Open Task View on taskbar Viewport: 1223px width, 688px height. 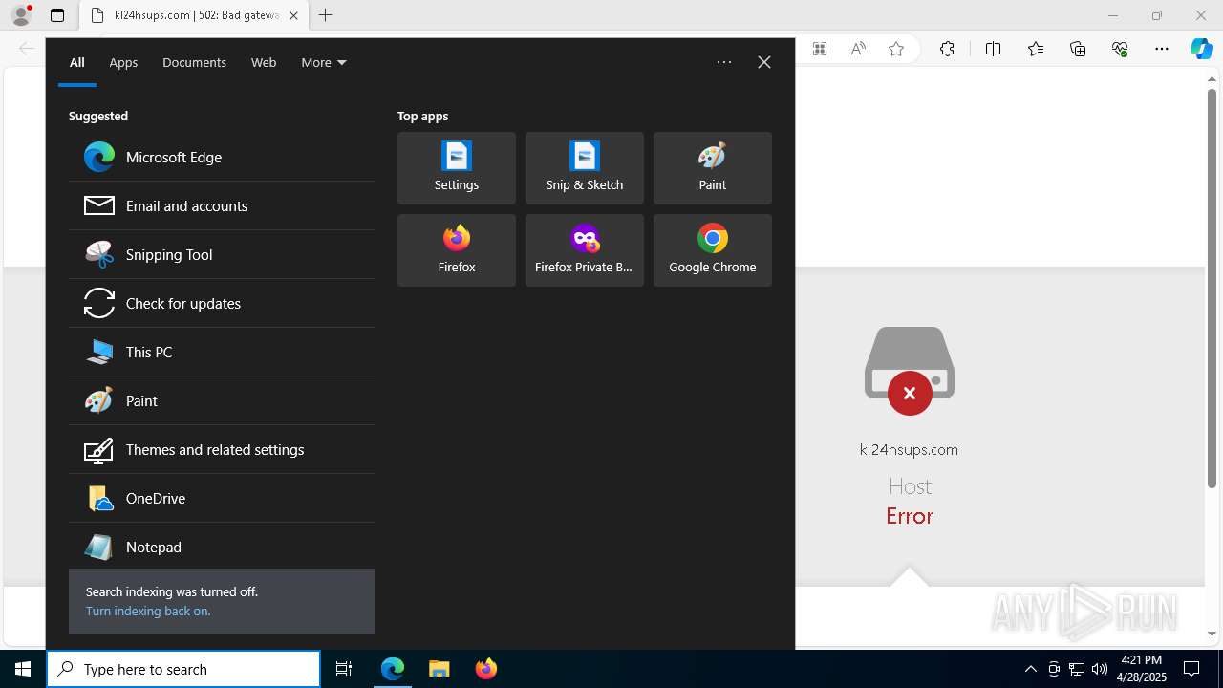344,669
